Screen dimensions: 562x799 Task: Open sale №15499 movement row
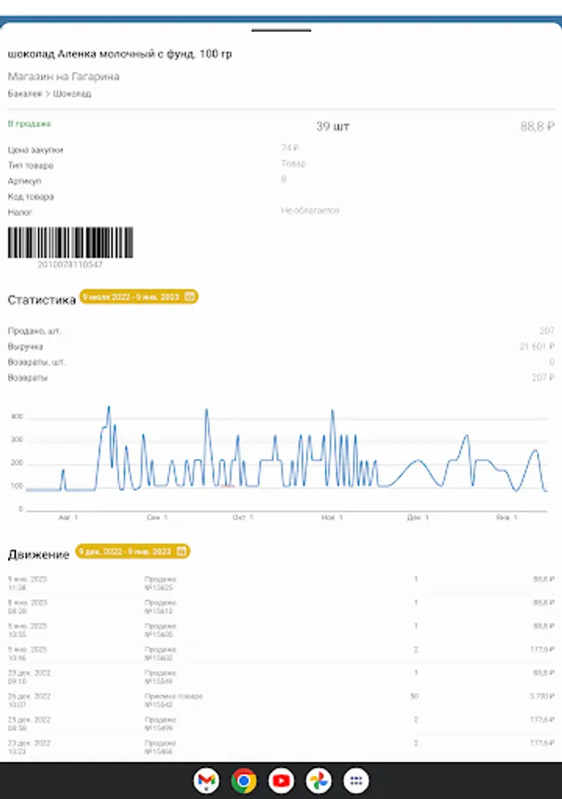click(x=281, y=724)
